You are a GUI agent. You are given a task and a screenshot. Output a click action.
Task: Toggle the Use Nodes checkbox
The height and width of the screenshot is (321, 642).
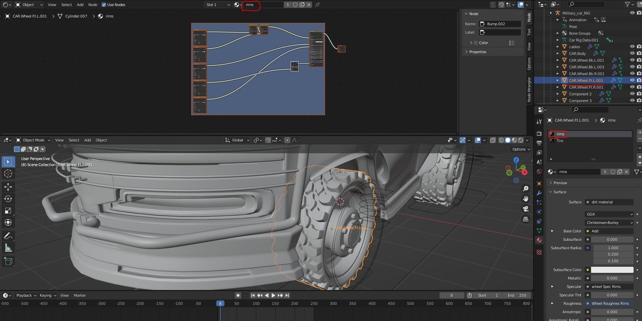pos(104,5)
